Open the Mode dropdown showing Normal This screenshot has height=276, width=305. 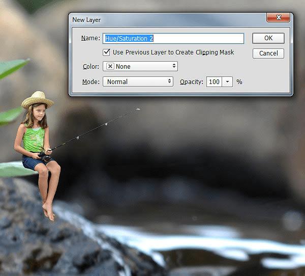pos(138,81)
